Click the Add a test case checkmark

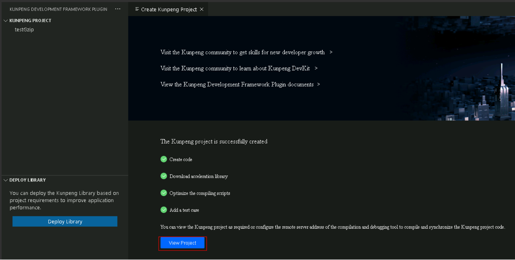(164, 210)
